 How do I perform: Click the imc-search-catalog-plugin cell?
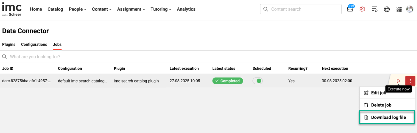(136, 81)
